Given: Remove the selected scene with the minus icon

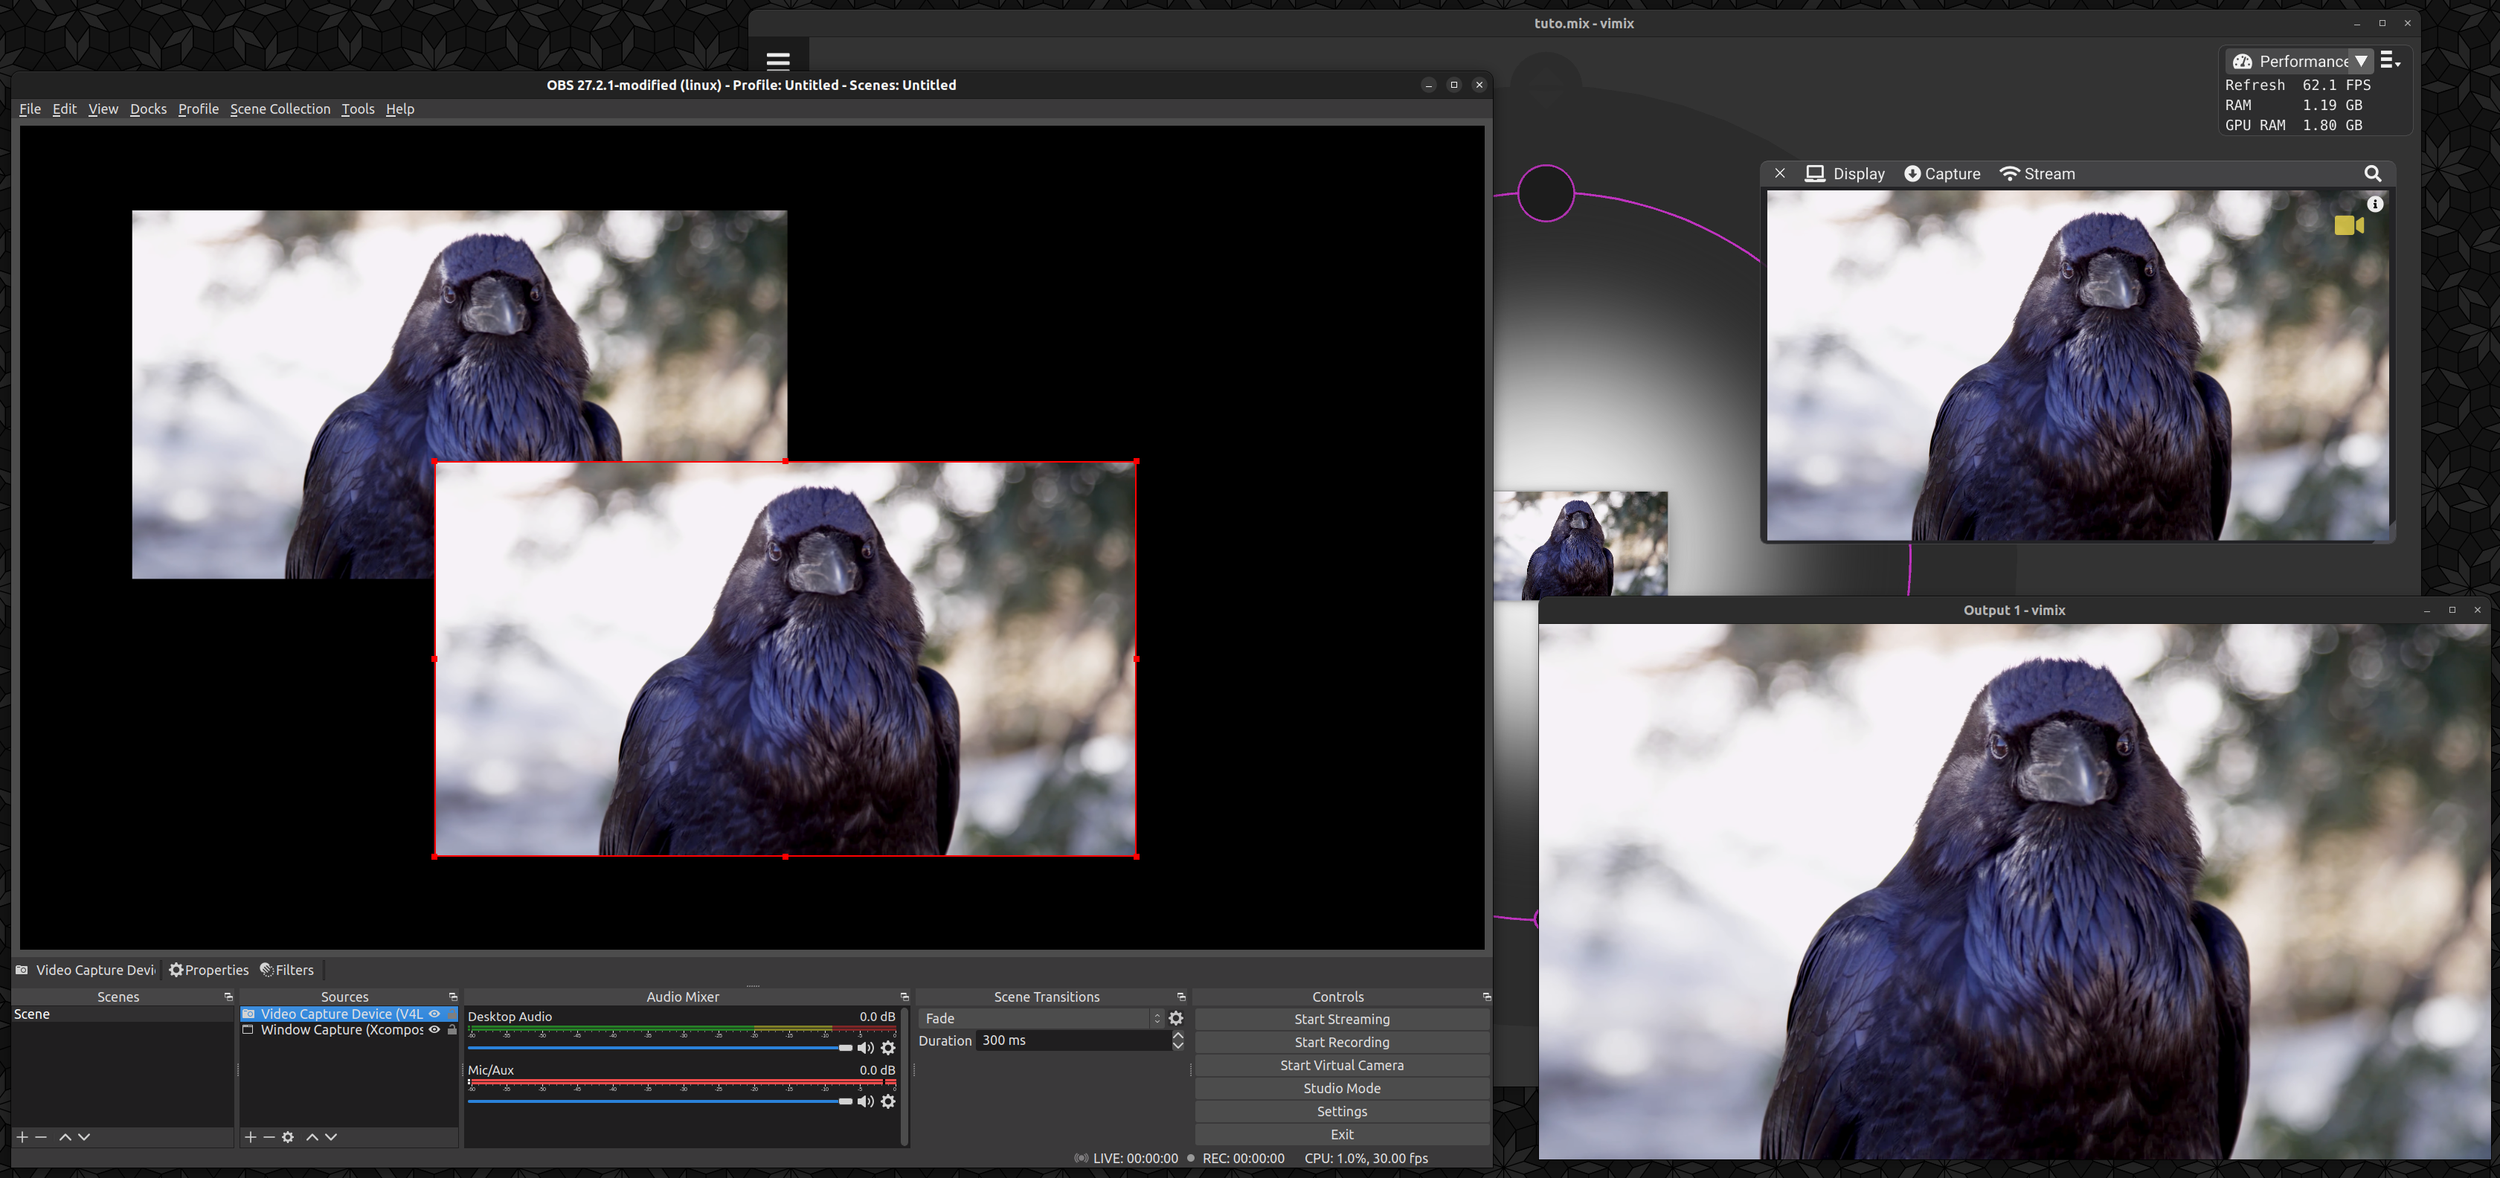Looking at the screenshot, I should coord(41,1136).
